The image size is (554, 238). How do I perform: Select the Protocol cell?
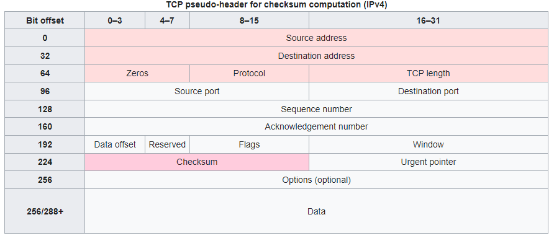tap(249, 73)
